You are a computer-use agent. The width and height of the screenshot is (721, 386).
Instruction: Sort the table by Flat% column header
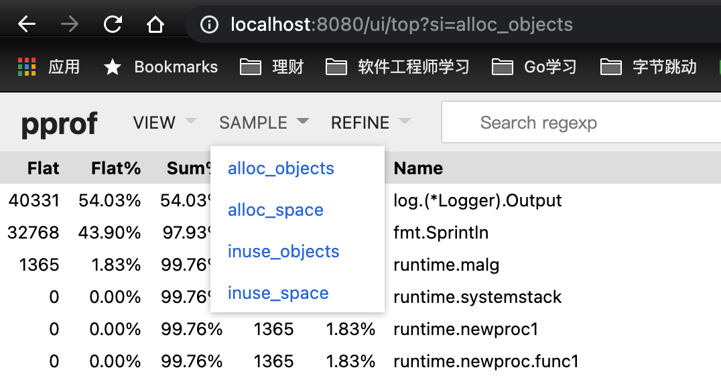[x=116, y=168]
